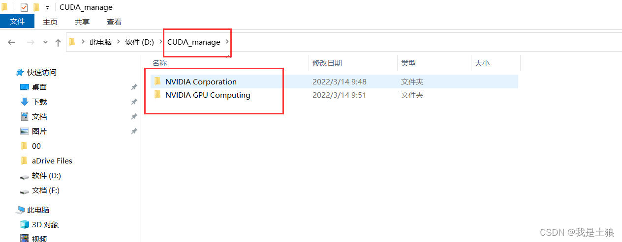Click the folder icon in the address bar
Image resolution: width=622 pixels, height=242 pixels.
[x=72, y=42]
